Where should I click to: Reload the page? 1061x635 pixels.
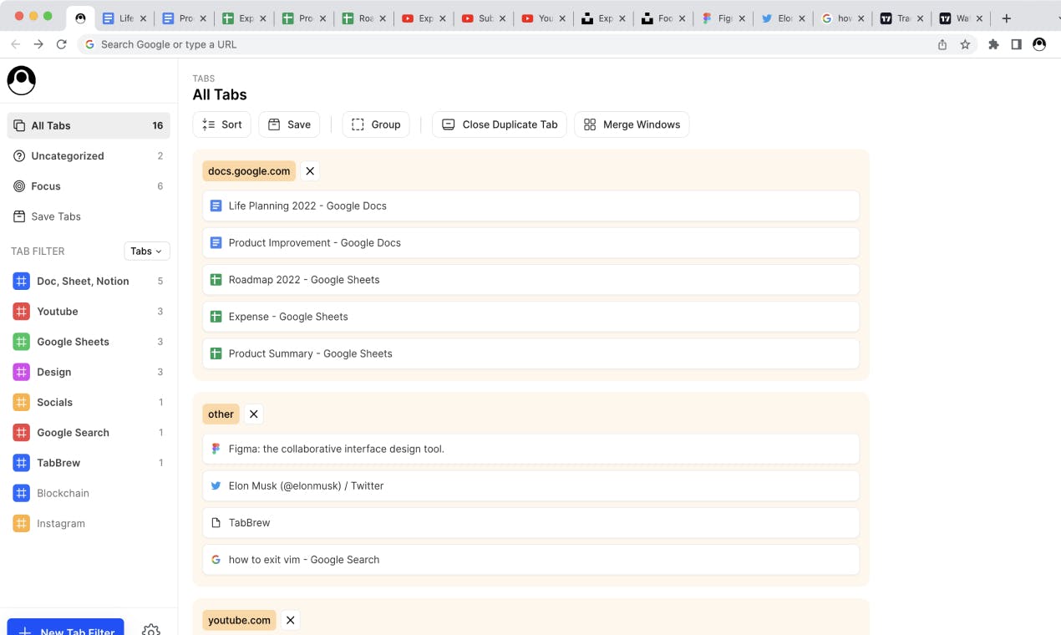pos(61,44)
